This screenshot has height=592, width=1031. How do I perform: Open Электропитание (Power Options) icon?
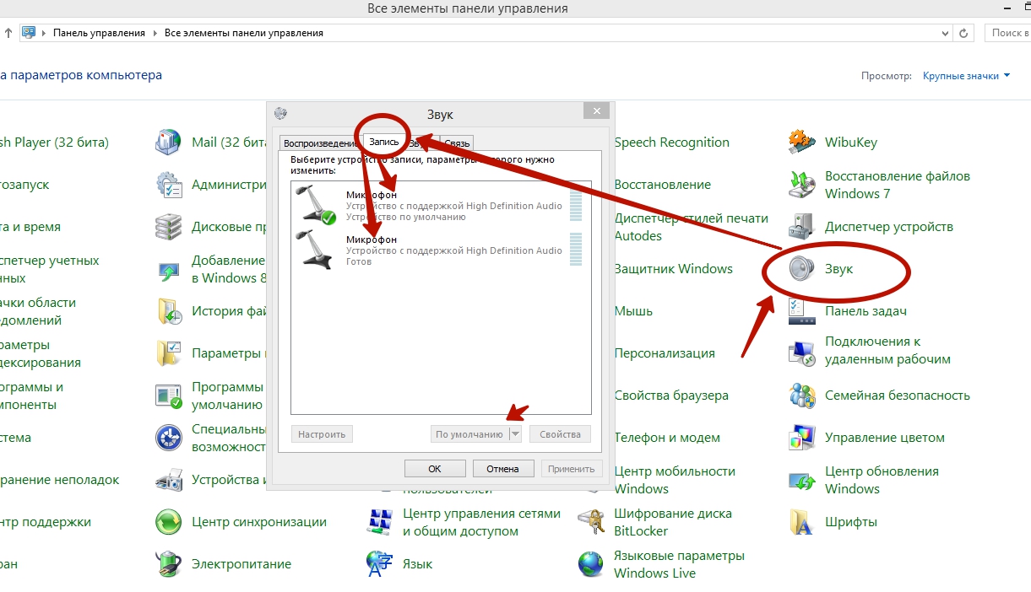coord(169,564)
